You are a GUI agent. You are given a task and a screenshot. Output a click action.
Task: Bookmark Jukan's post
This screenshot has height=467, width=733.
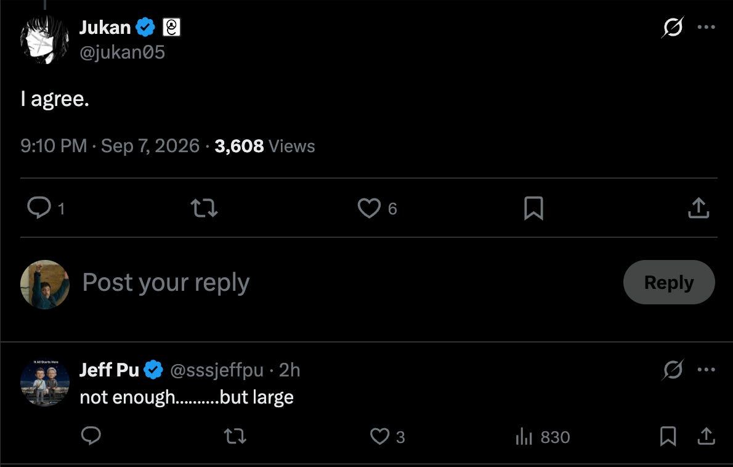pyautogui.click(x=533, y=208)
